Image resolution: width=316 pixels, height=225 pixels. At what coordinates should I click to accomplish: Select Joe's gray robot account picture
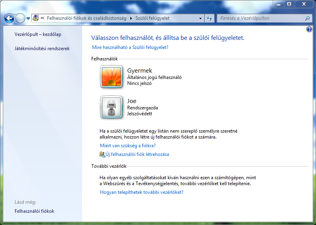111,107
